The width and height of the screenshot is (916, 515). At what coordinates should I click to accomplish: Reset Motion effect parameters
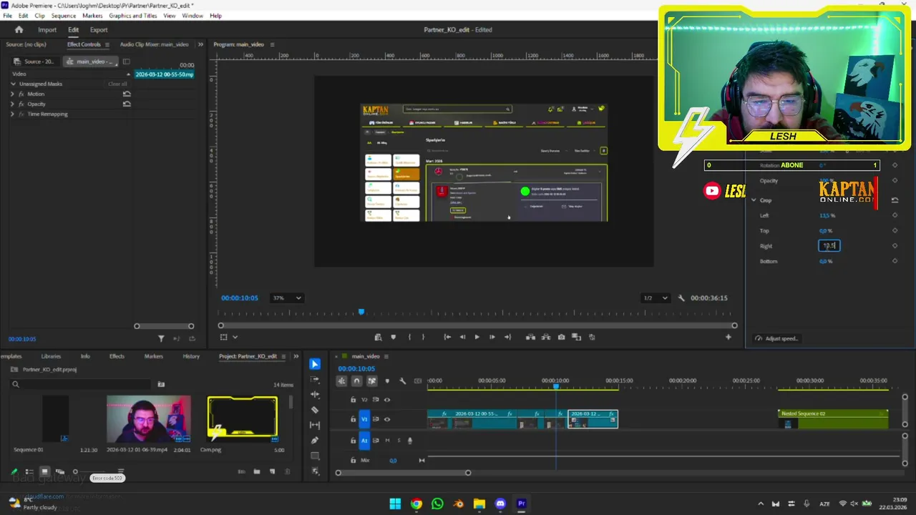coord(127,94)
